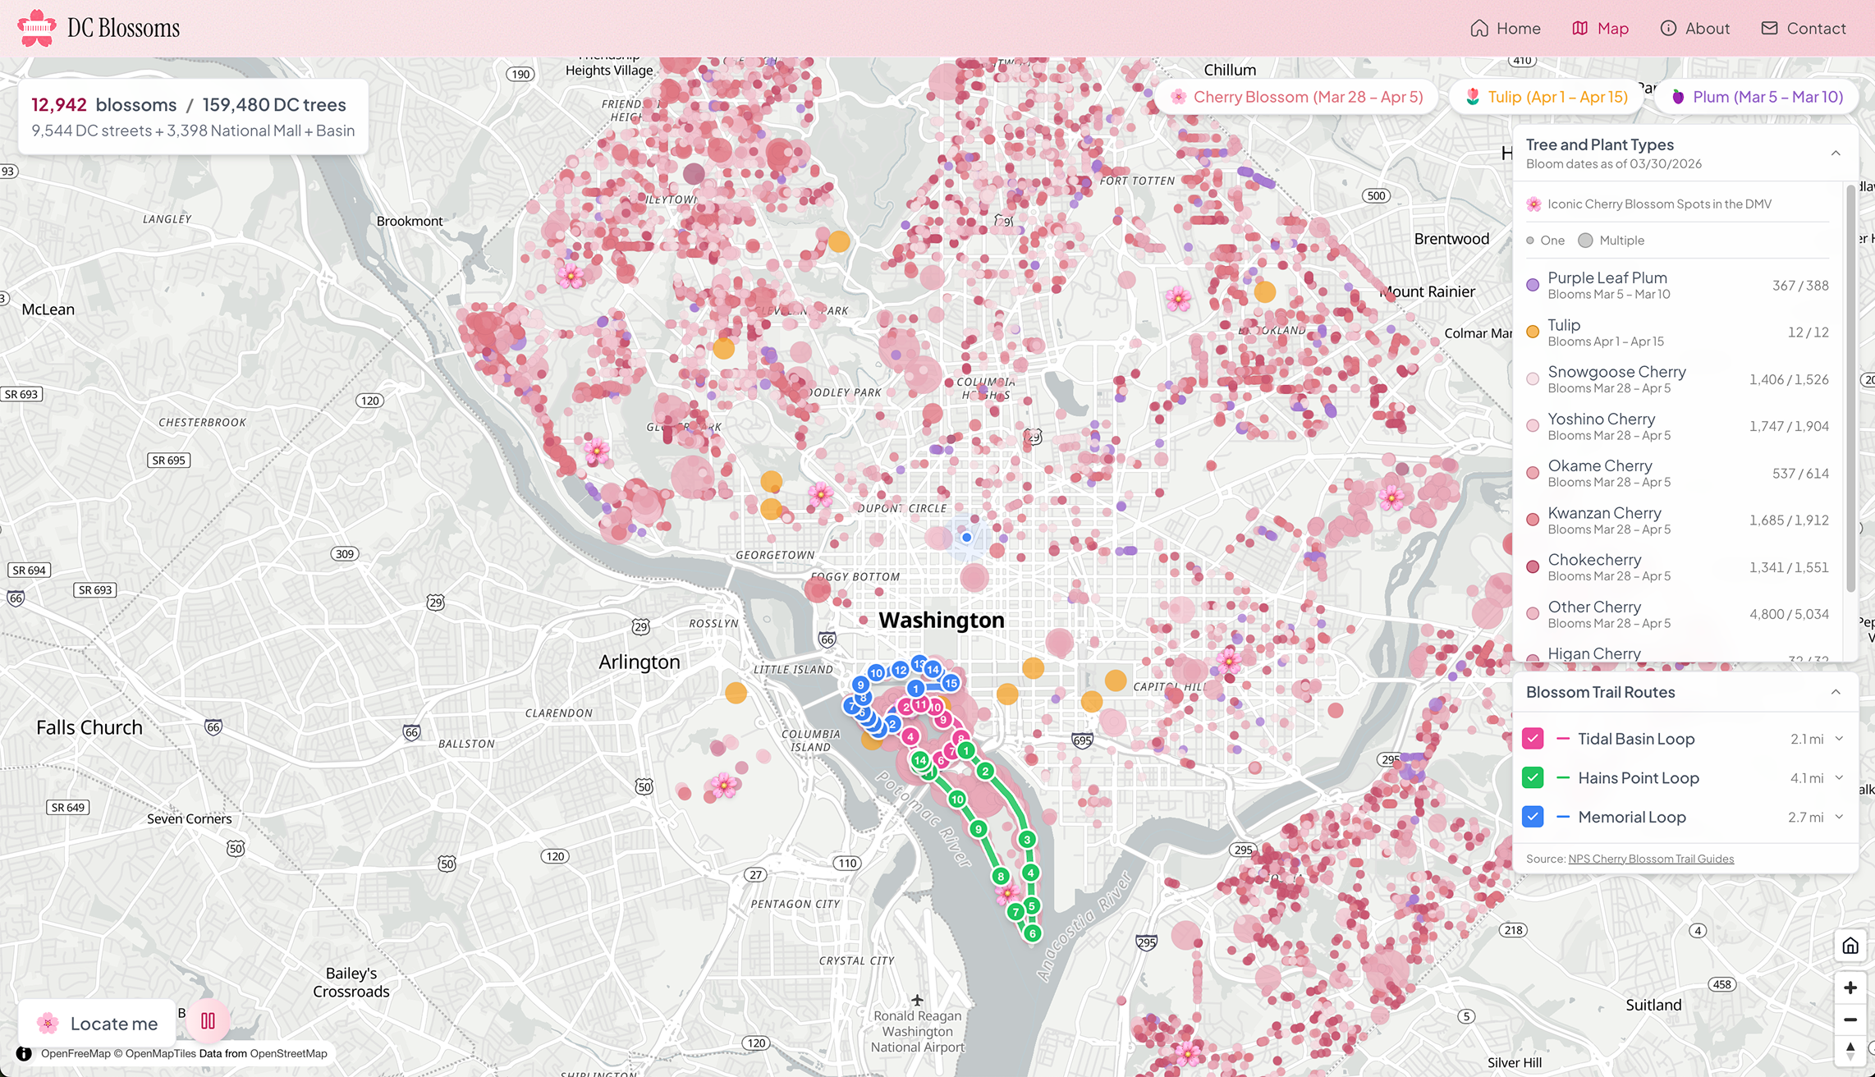This screenshot has width=1875, height=1077.
Task: Select the Tulip (Apr 1 – Apr 15) filter chip
Action: point(1546,97)
